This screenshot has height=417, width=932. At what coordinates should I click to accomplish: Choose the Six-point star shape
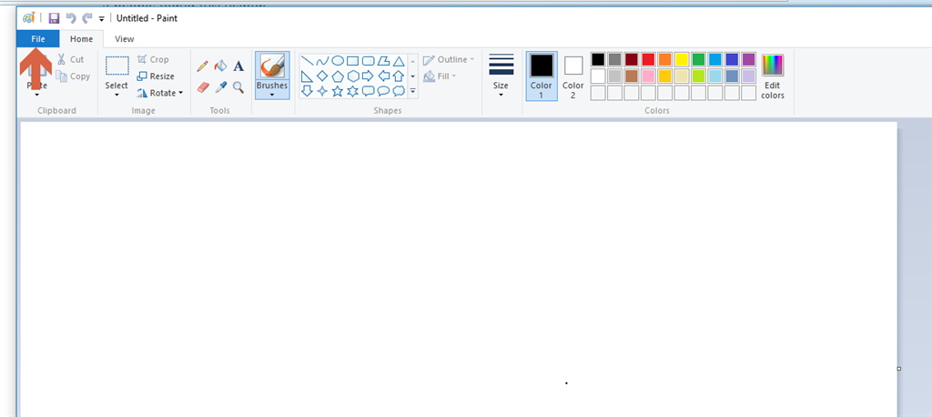tap(353, 92)
